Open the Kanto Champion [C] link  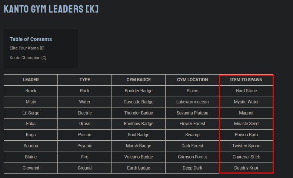28,58
